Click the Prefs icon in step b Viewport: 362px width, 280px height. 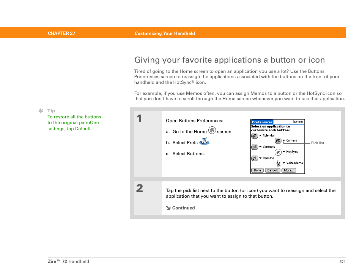tap(204, 141)
